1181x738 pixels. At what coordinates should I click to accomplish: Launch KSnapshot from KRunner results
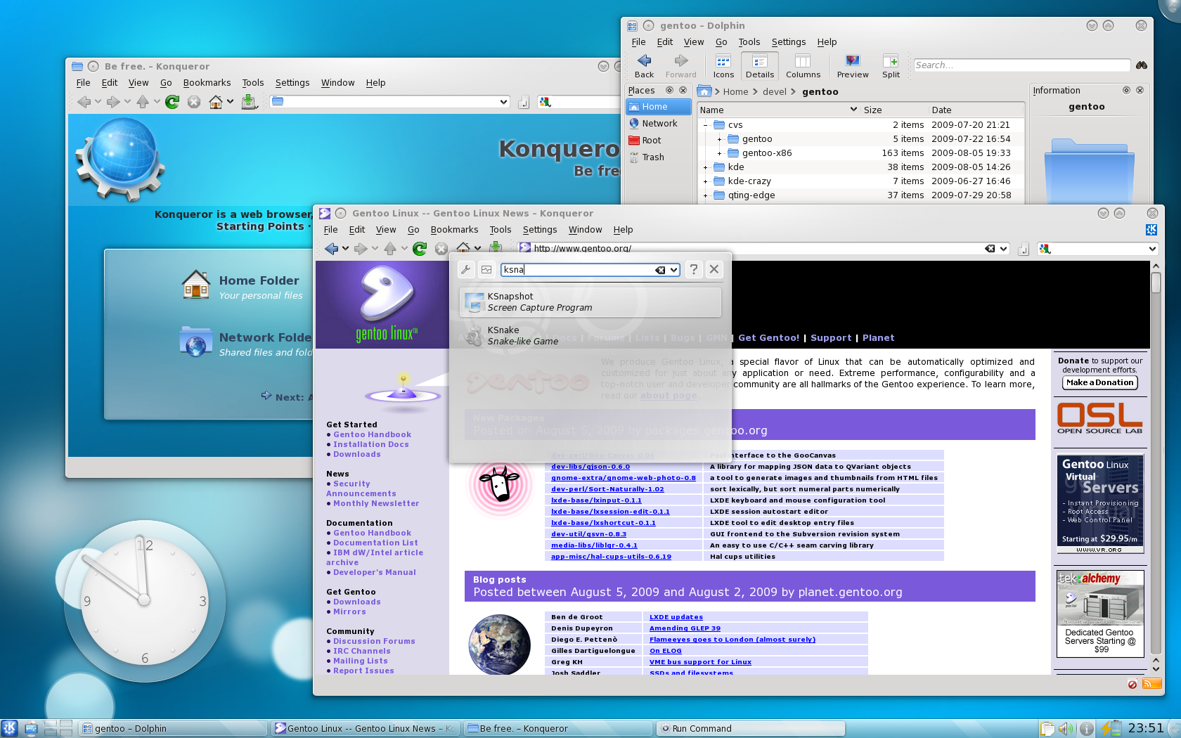tap(590, 302)
